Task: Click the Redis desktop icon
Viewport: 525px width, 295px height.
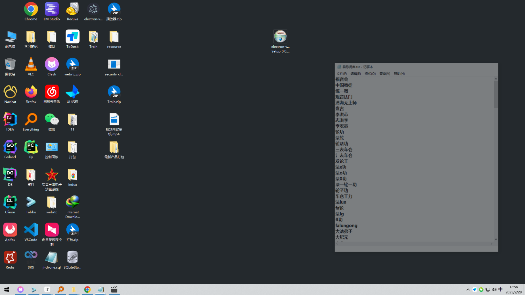Action: (x=10, y=258)
